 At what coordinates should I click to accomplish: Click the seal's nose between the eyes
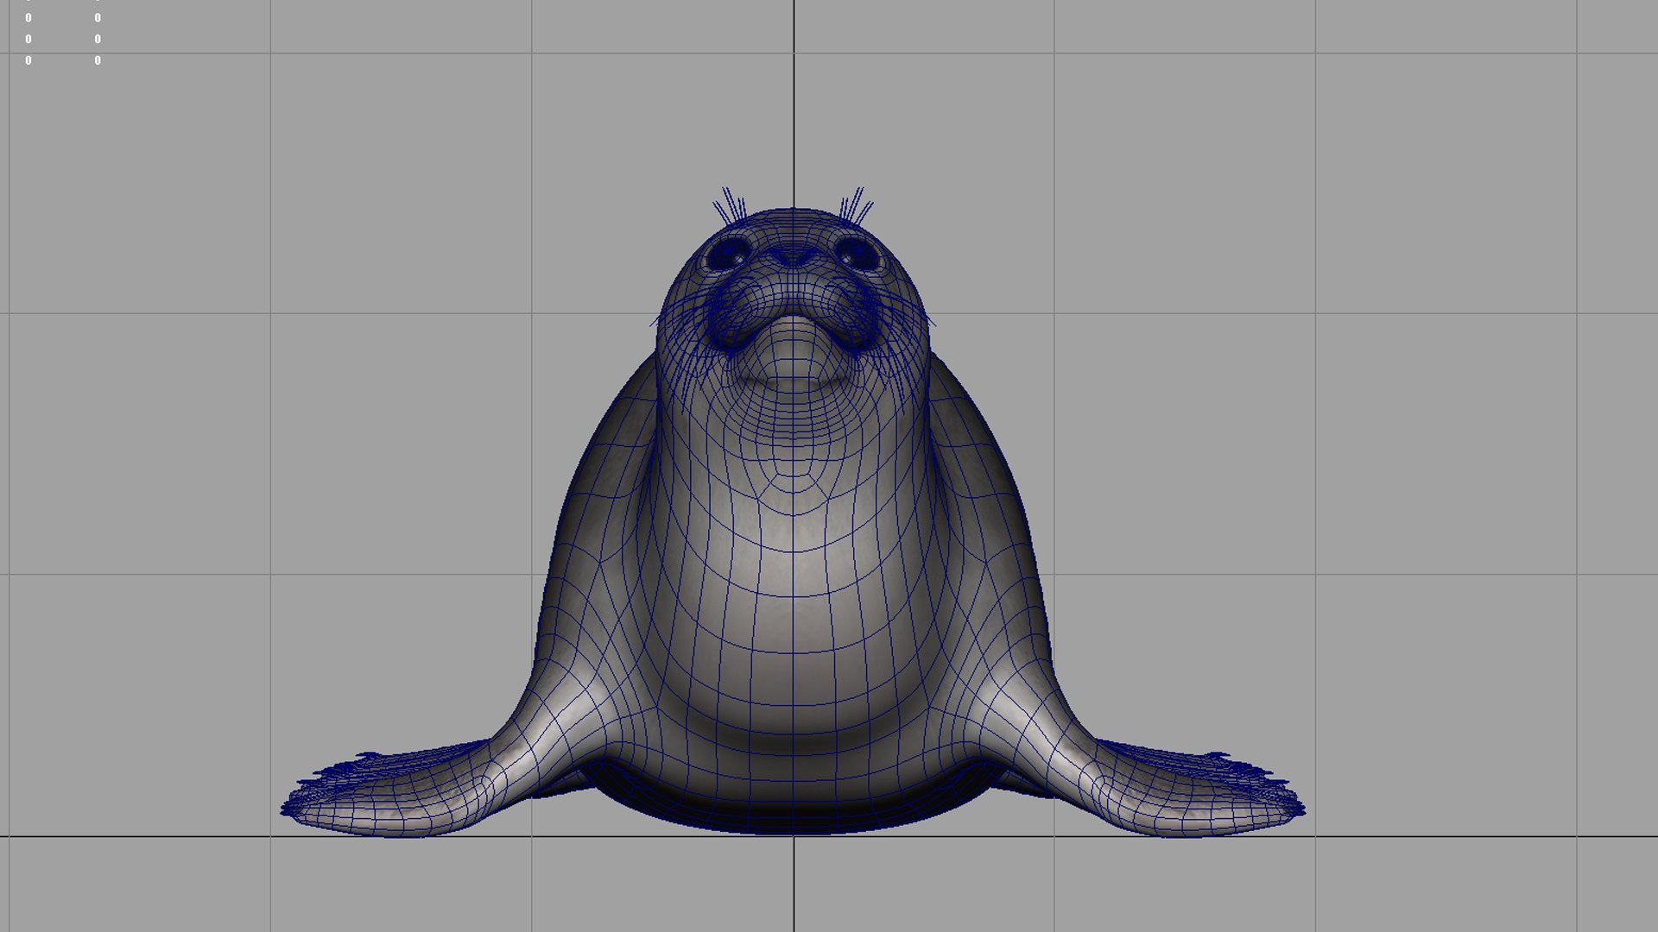[x=793, y=257]
